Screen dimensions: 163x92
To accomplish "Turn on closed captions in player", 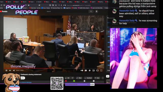I will pyautogui.click(x=86, y=71).
